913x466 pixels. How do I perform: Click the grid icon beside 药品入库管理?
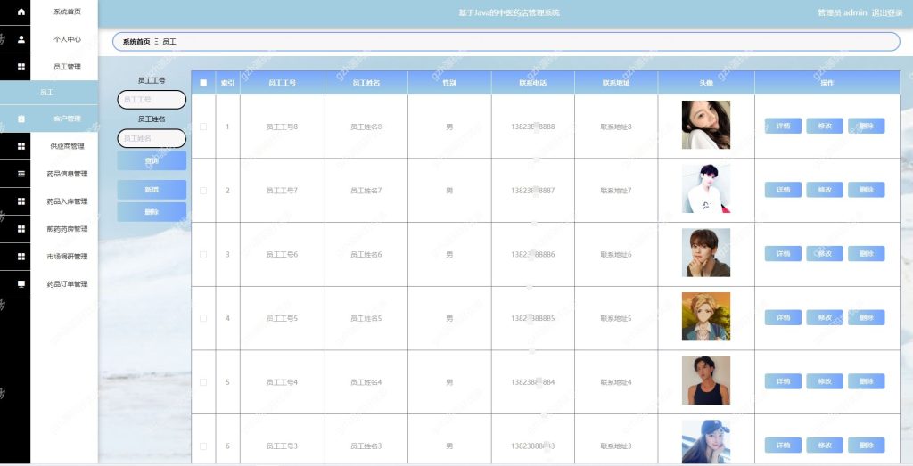tap(21, 201)
